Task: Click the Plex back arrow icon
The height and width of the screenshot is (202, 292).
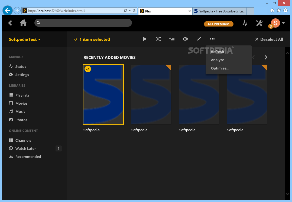Action: coord(10,23)
